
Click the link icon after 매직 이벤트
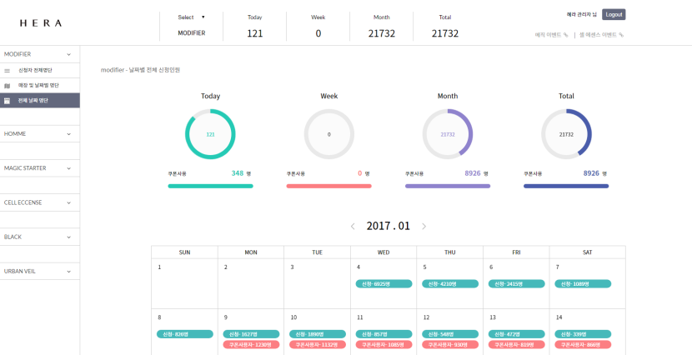click(x=566, y=35)
